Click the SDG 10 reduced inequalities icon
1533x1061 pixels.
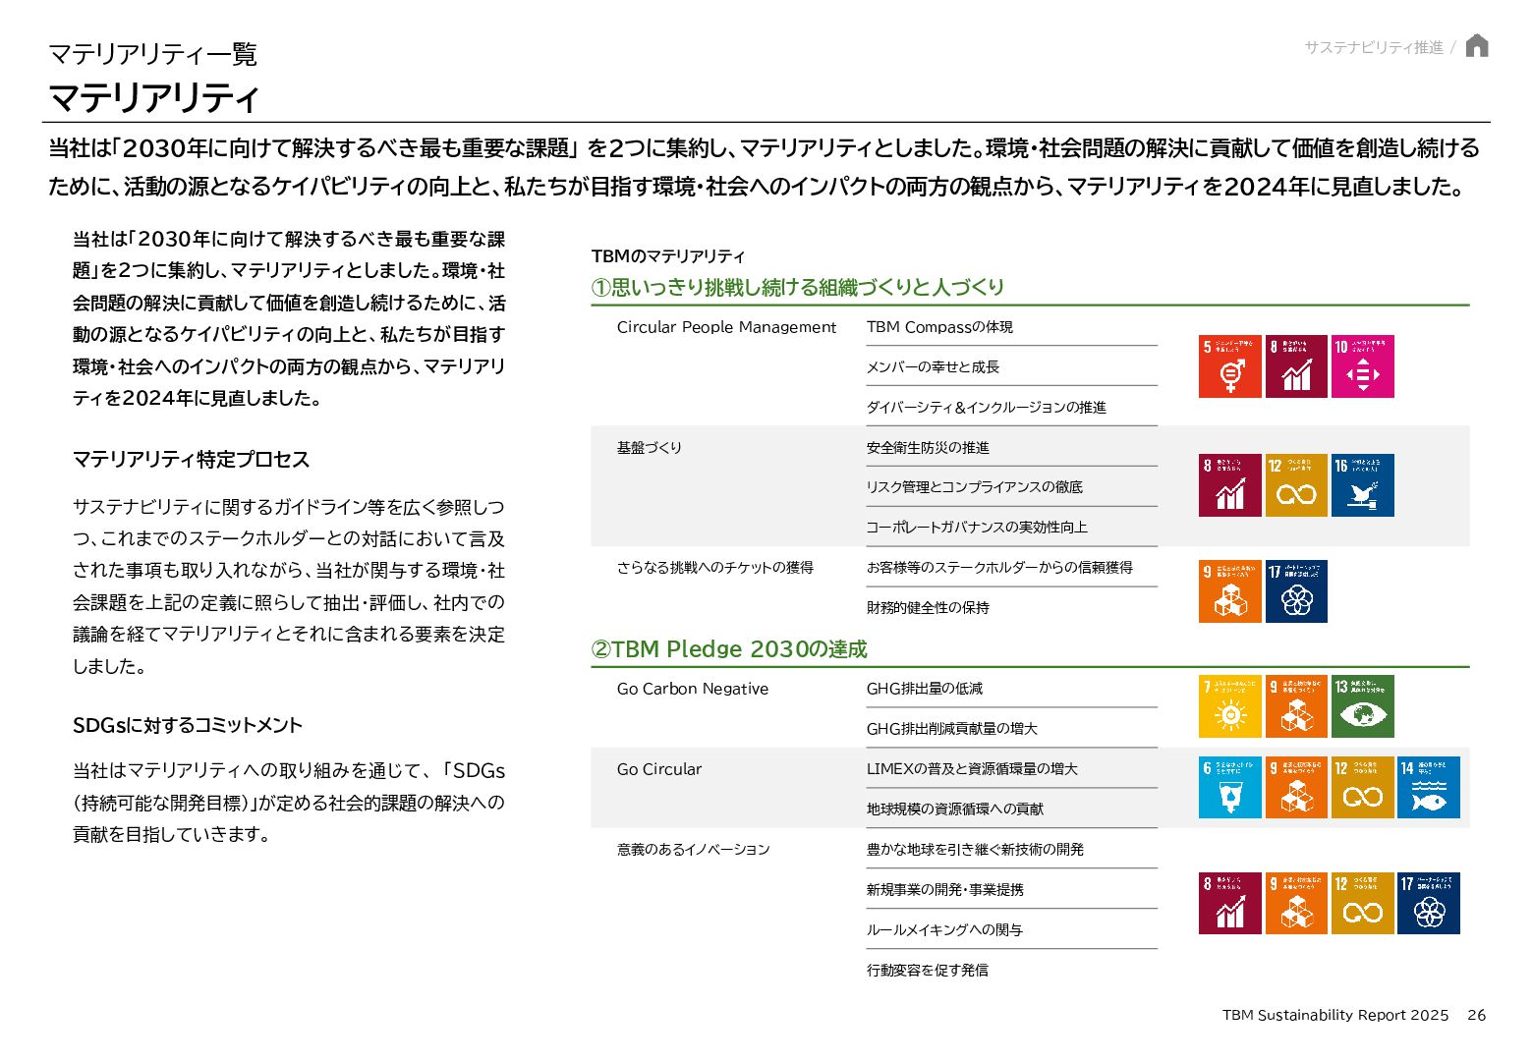click(1362, 366)
